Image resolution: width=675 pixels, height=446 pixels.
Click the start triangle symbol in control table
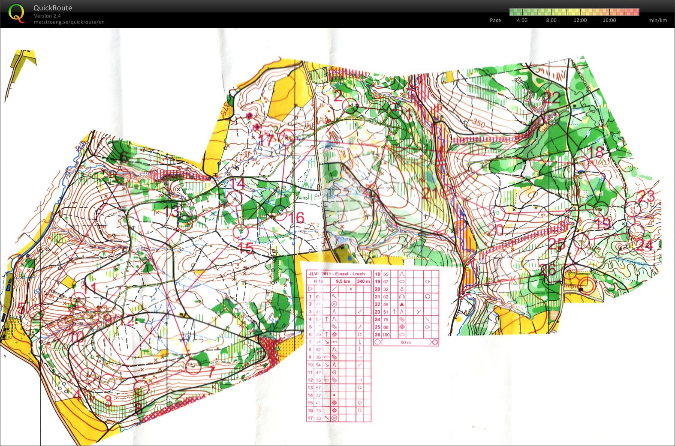tap(310, 289)
